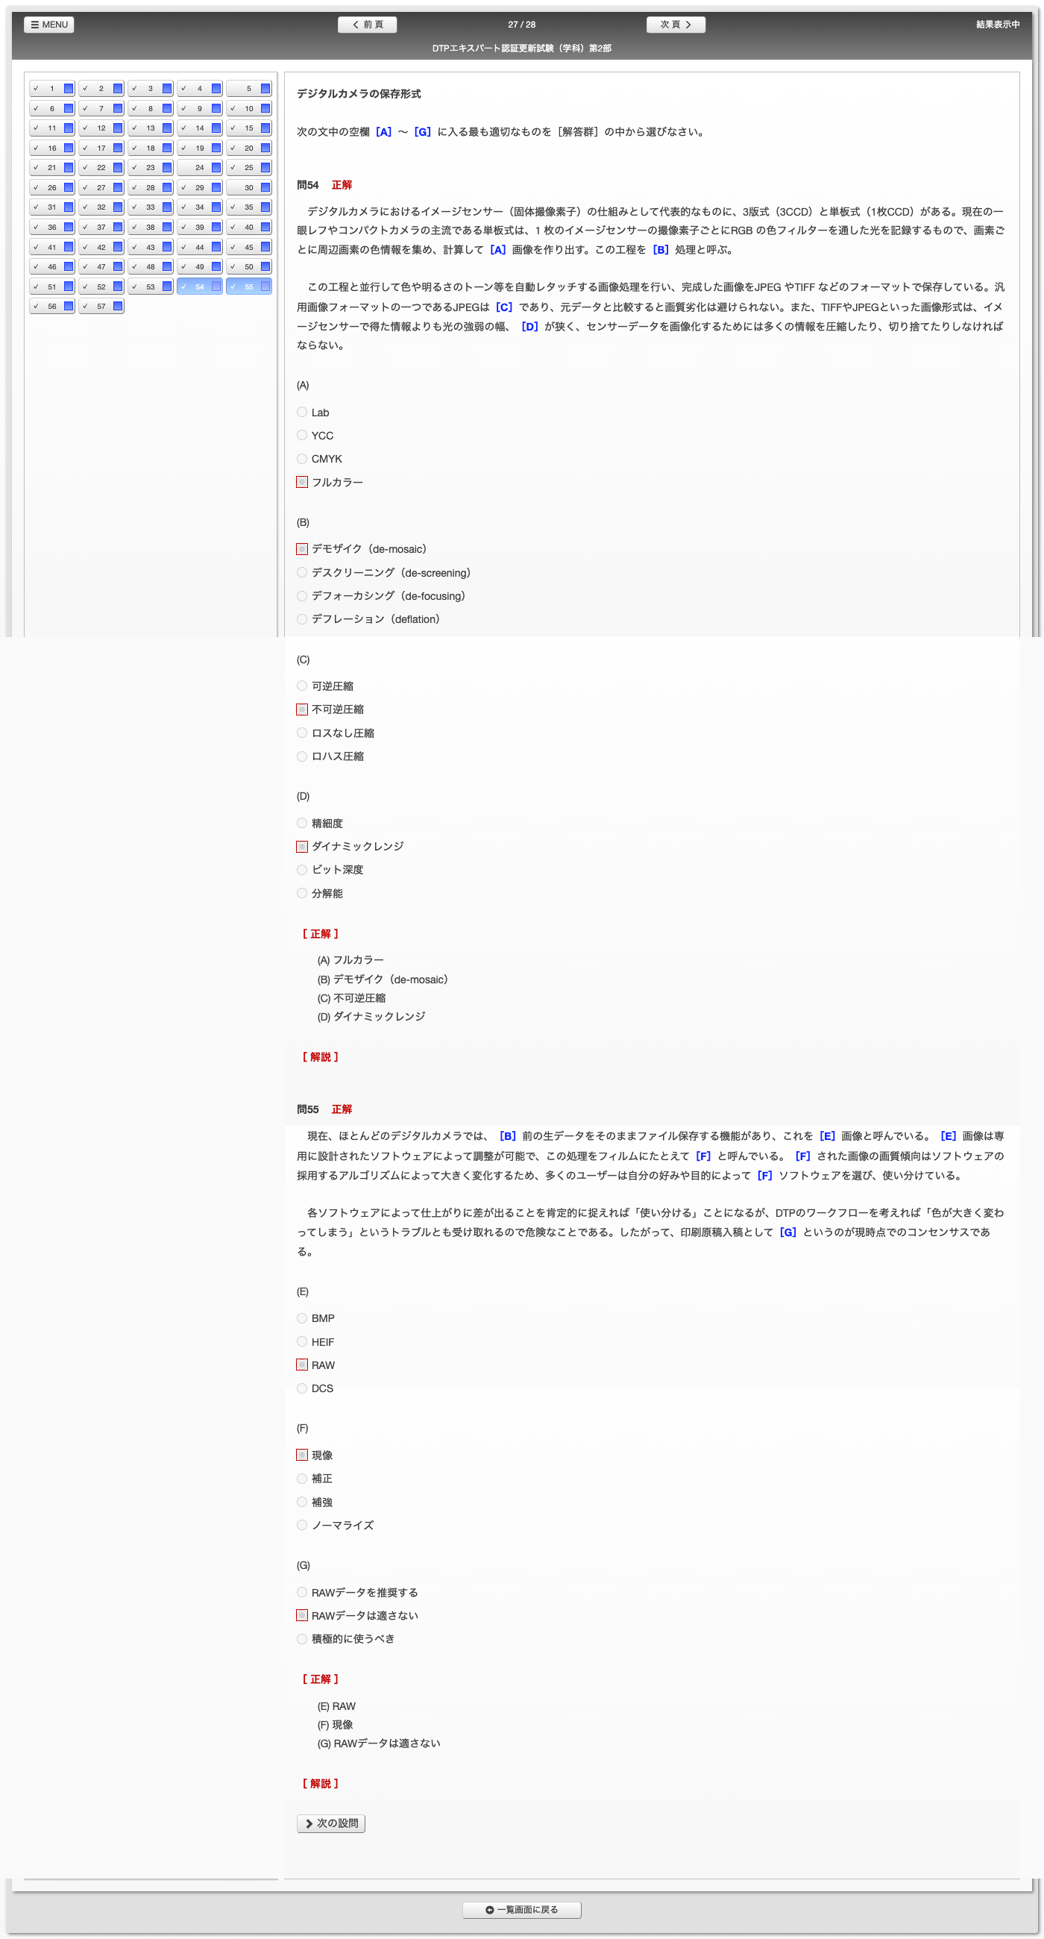The image size is (1044, 1939).
Task: Select the HEIF radio option
Action: (301, 1342)
